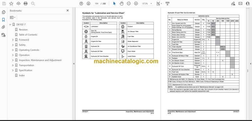This screenshot has height=121, width=252.
Task: Click the 'Radiator Core' table row
Action: pyautogui.click(x=204, y=77)
